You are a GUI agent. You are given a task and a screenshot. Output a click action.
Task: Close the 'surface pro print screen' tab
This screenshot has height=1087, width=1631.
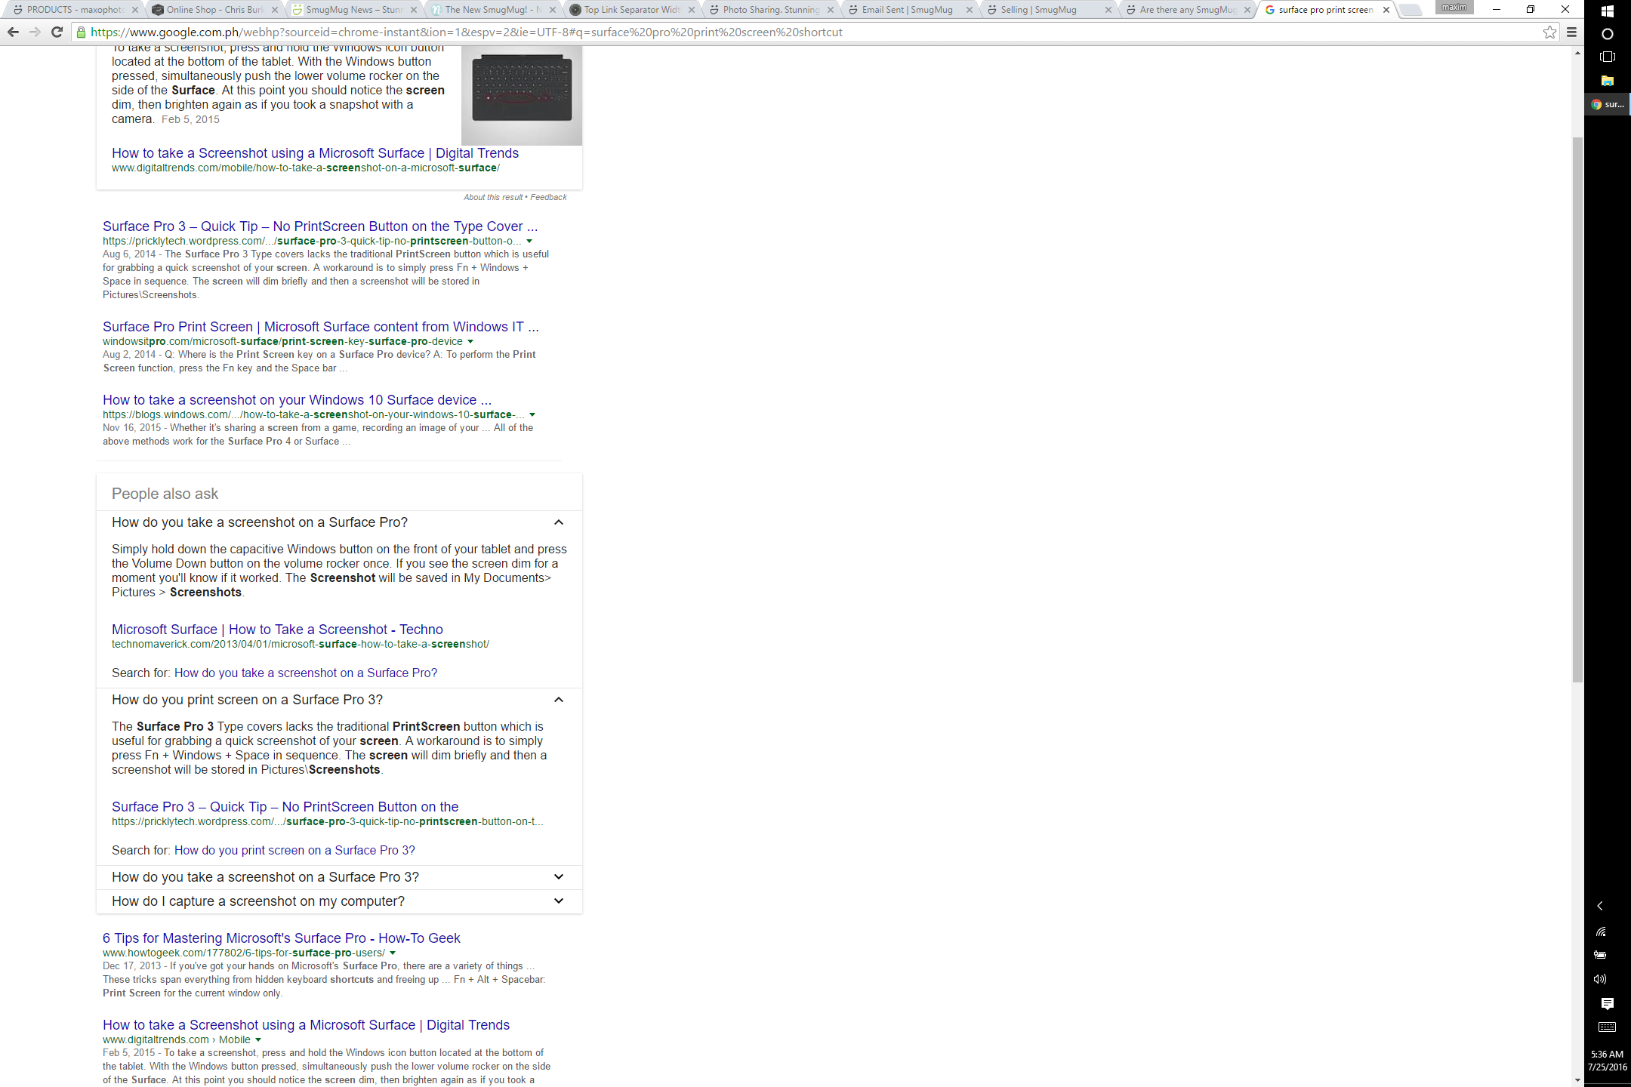1386,10
